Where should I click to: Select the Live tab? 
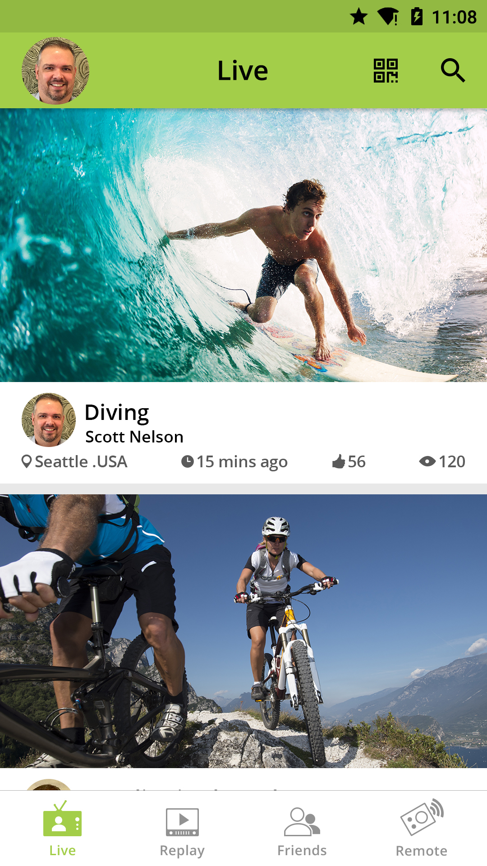click(x=62, y=829)
